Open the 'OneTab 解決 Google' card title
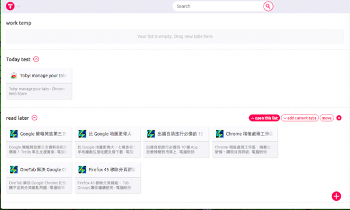The image size is (350, 210). click(x=44, y=170)
